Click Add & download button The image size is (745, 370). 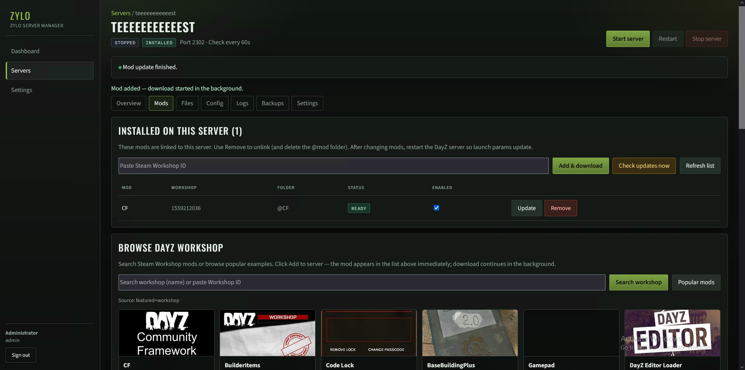point(581,166)
